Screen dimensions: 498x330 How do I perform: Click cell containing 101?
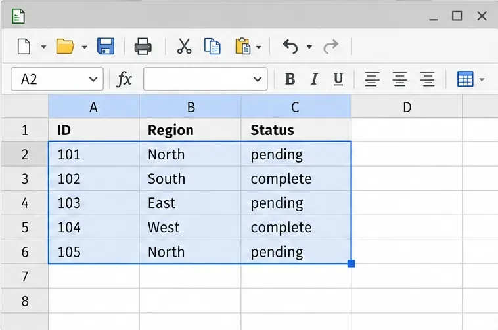pos(94,154)
